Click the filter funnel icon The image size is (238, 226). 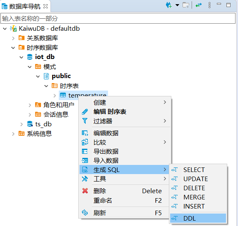tap(85, 121)
